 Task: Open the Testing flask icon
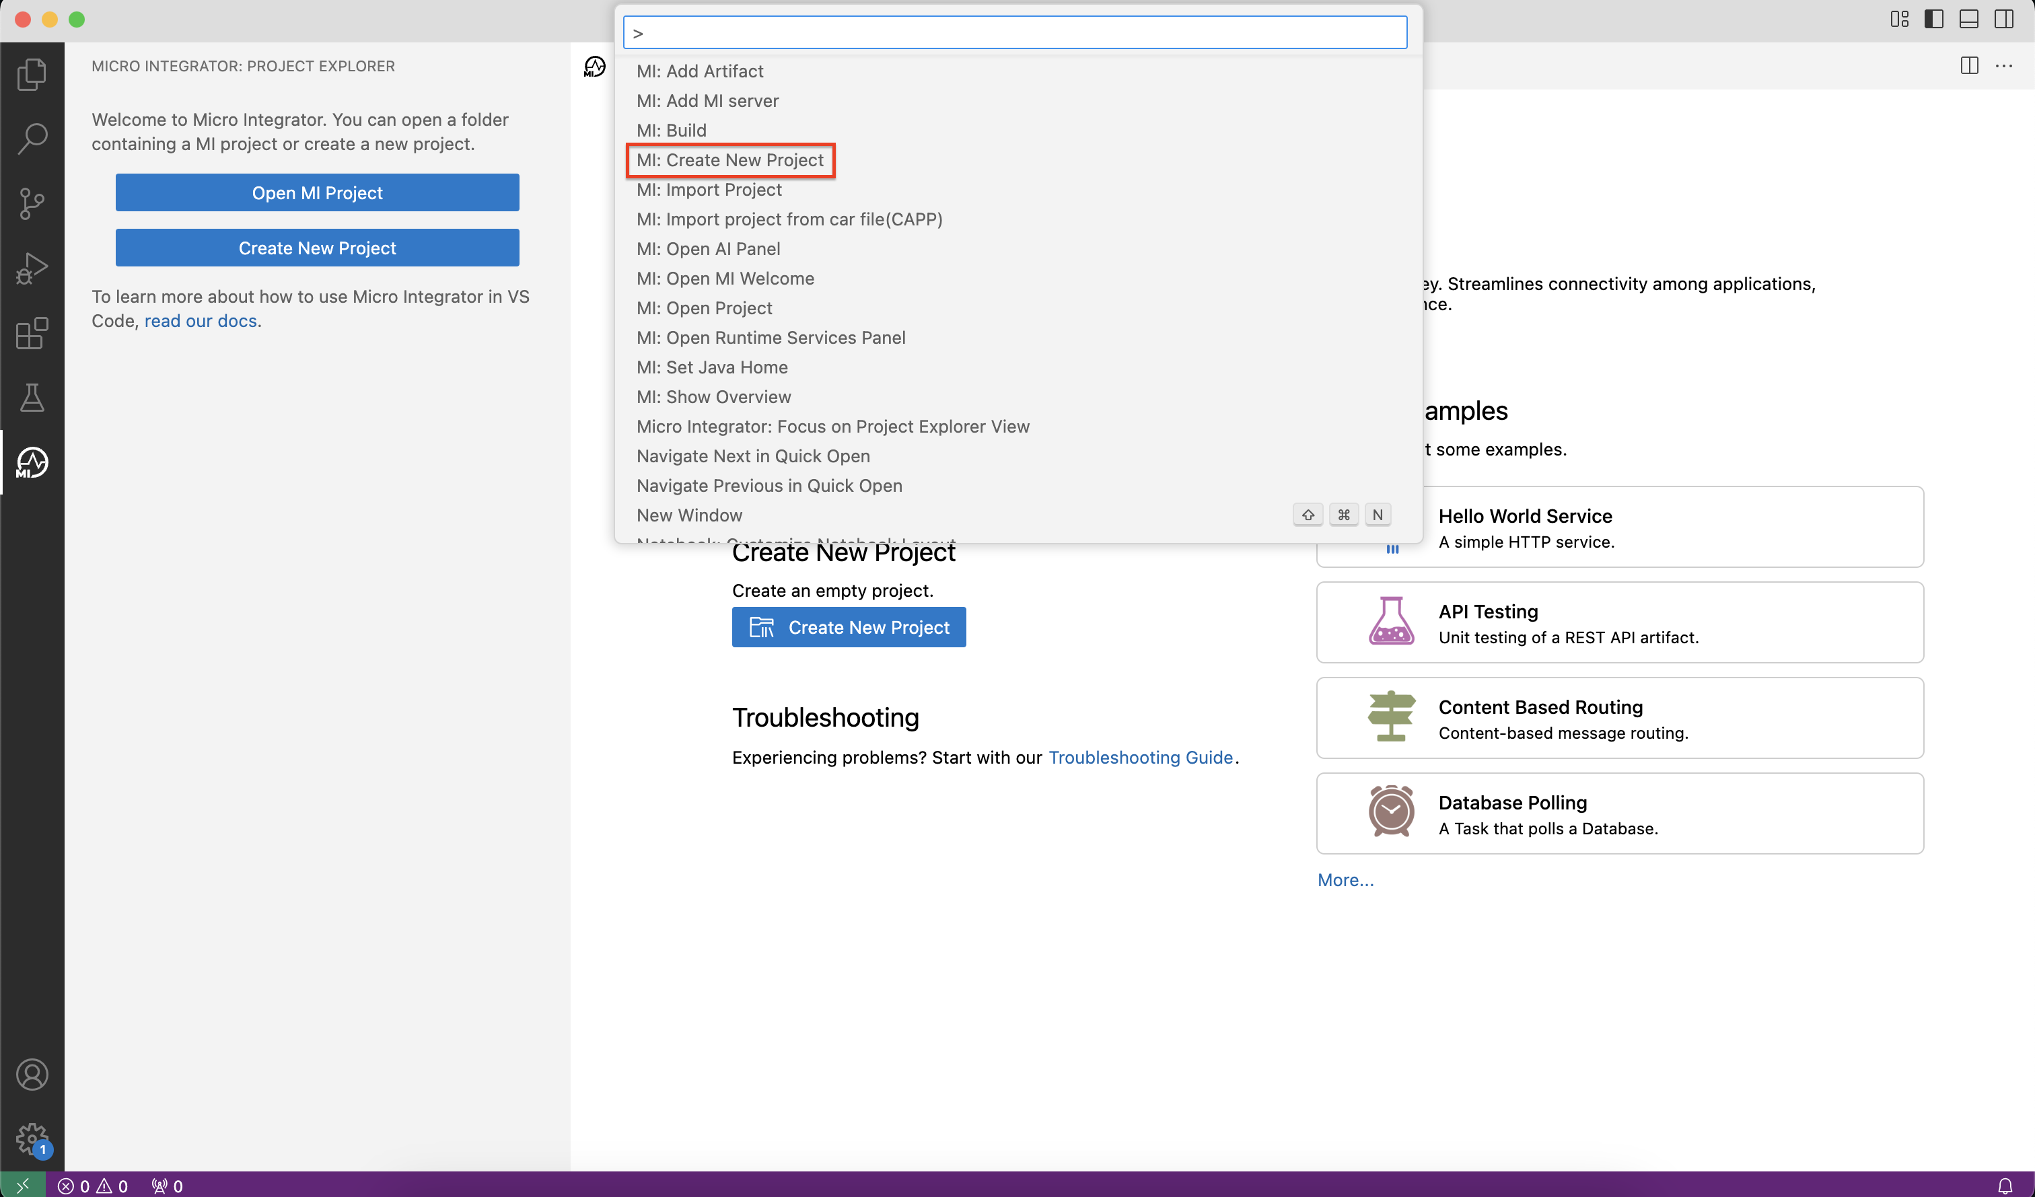coord(32,398)
